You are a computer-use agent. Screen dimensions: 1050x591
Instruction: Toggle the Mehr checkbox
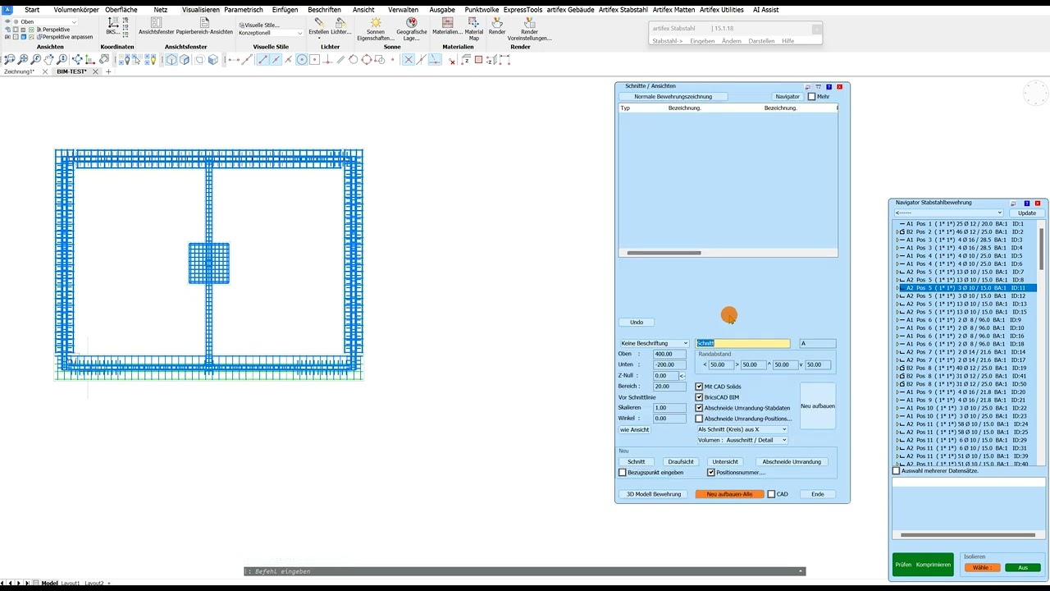point(812,97)
